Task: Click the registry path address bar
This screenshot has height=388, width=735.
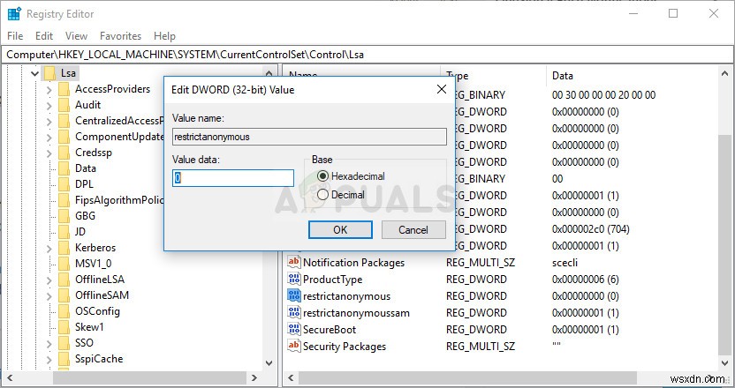Action: pyautogui.click(x=367, y=55)
